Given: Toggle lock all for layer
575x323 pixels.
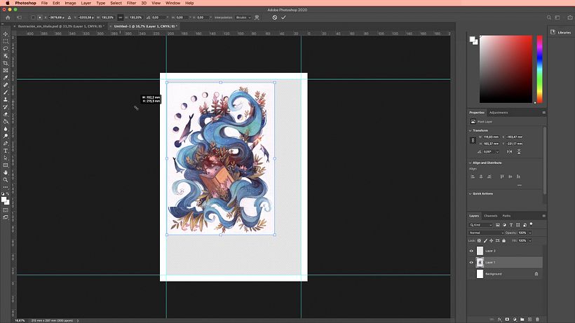Looking at the screenshot, I should tap(504, 240).
